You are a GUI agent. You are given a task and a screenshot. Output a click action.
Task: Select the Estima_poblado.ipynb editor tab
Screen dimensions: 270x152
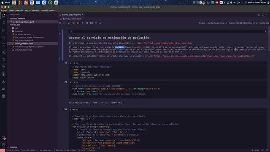pos(71,15)
